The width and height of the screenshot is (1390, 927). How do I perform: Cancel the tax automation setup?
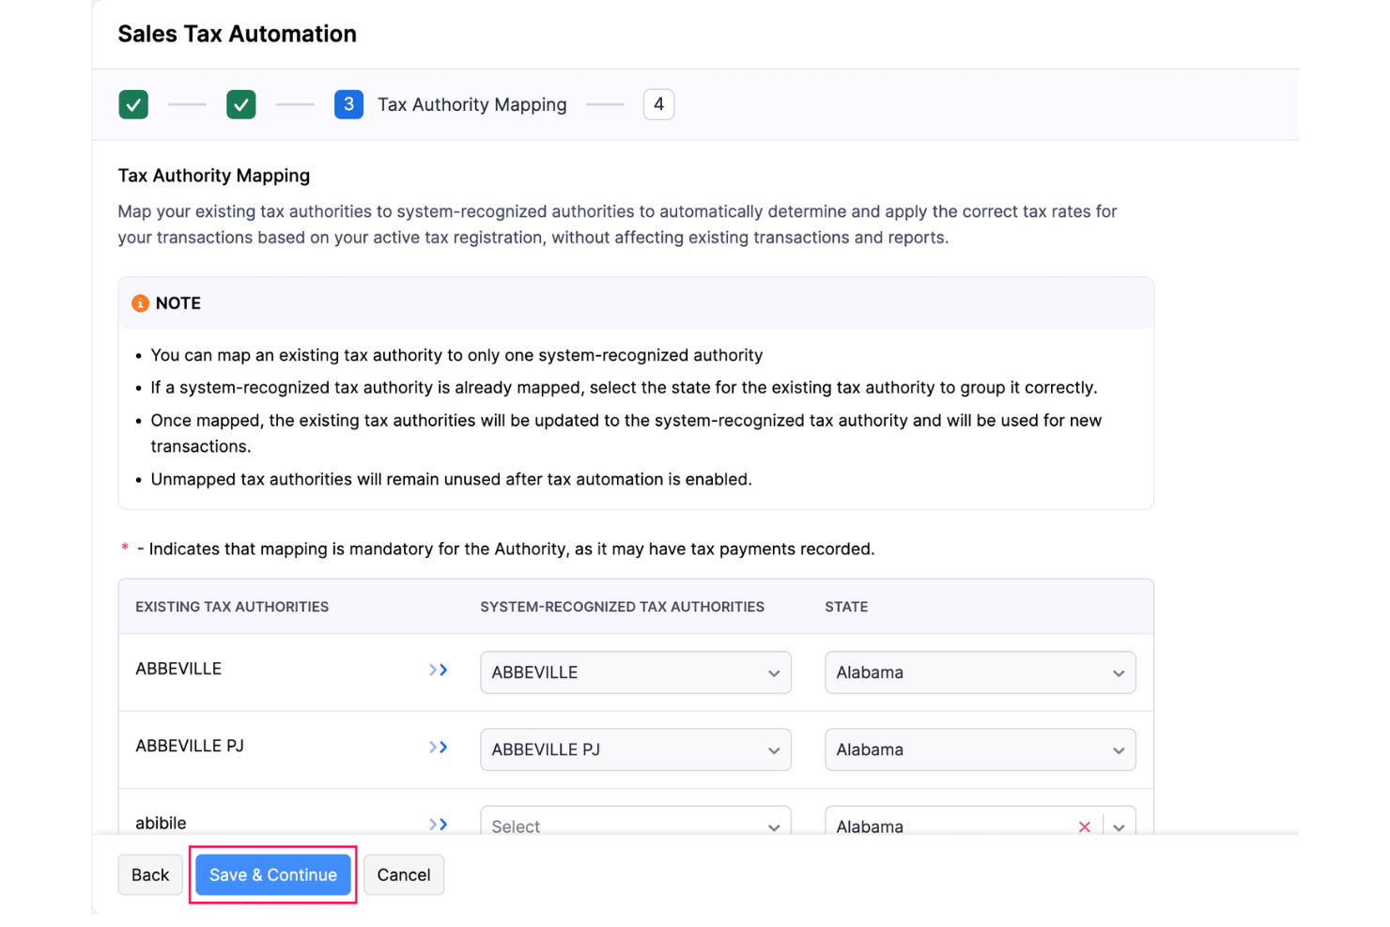coord(404,874)
